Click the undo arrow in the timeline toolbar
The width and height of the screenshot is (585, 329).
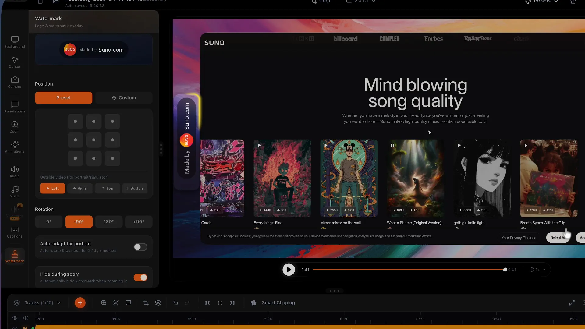pyautogui.click(x=175, y=303)
